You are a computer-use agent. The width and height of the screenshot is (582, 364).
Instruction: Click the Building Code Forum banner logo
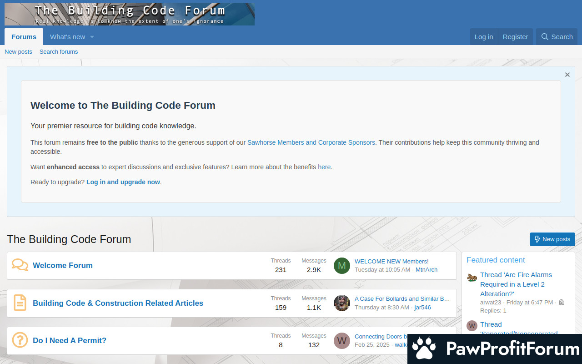[130, 14]
